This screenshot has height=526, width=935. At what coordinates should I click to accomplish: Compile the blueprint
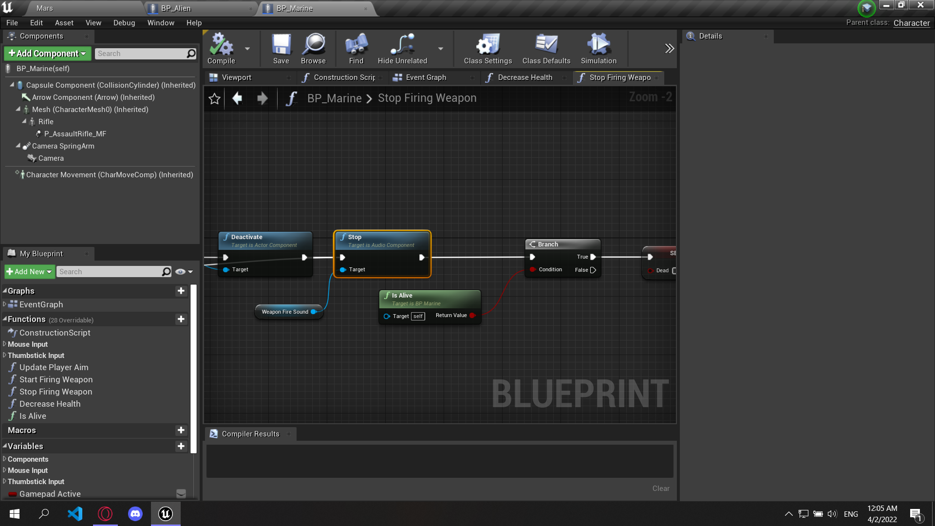221,48
